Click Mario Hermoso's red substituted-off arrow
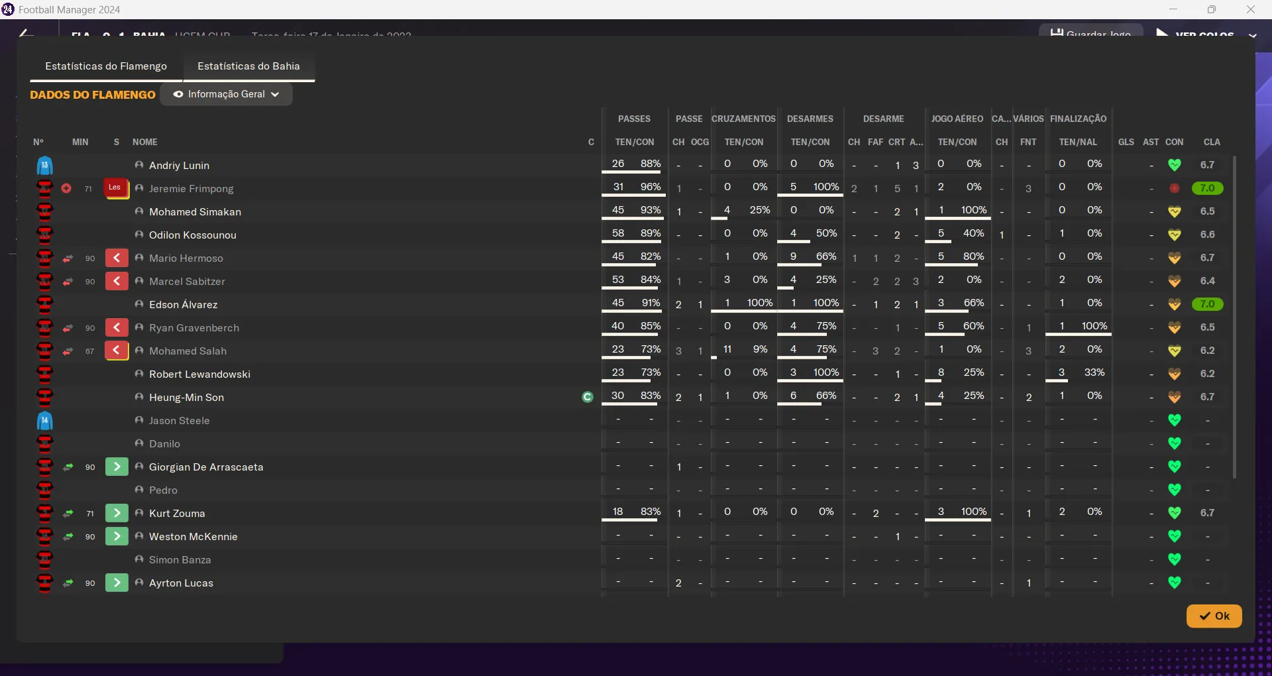Viewport: 1272px width, 676px height. (x=117, y=258)
